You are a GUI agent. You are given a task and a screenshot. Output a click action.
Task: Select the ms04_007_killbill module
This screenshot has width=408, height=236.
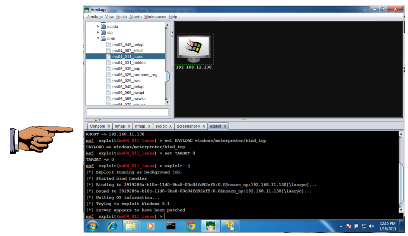click(x=128, y=50)
